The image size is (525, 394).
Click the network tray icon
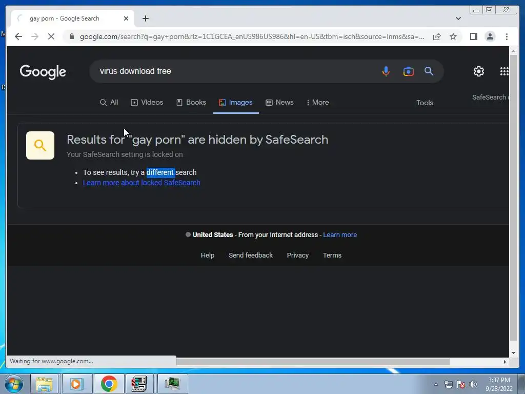click(448, 384)
